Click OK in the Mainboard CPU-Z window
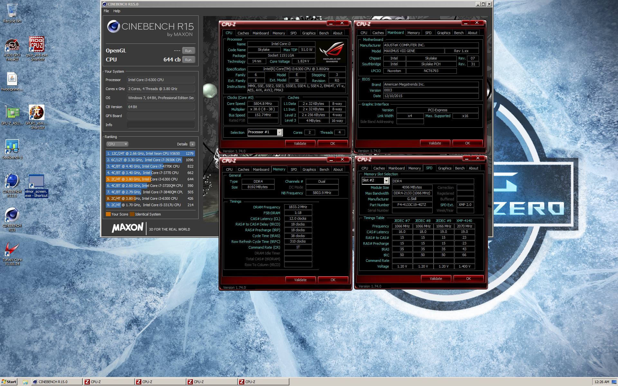 [467, 143]
